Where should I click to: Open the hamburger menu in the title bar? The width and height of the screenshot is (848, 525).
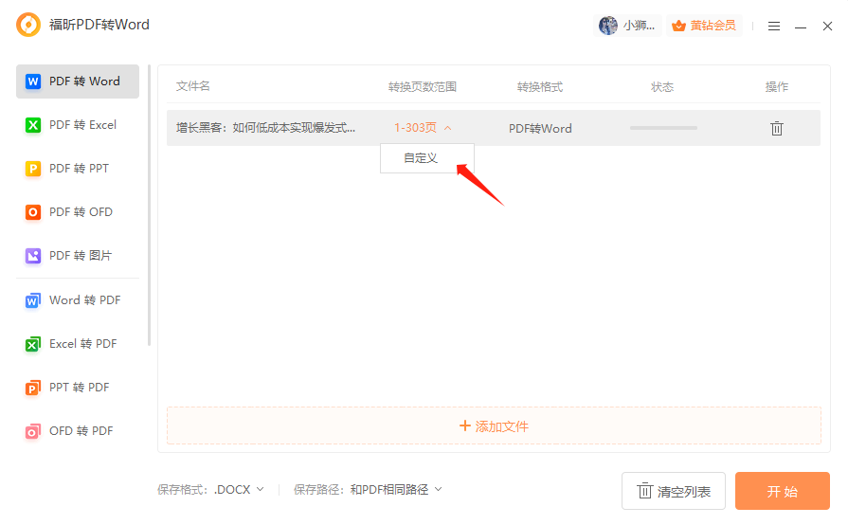click(x=774, y=26)
